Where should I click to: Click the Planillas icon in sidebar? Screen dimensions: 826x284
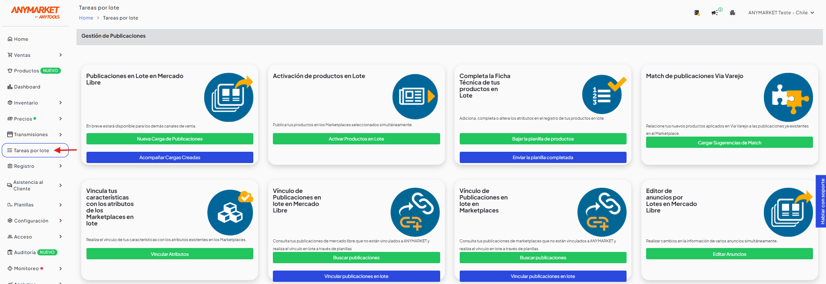10,205
